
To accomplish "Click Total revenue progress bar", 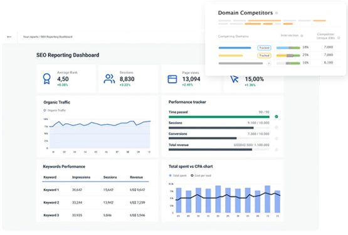I will point(219,150).
